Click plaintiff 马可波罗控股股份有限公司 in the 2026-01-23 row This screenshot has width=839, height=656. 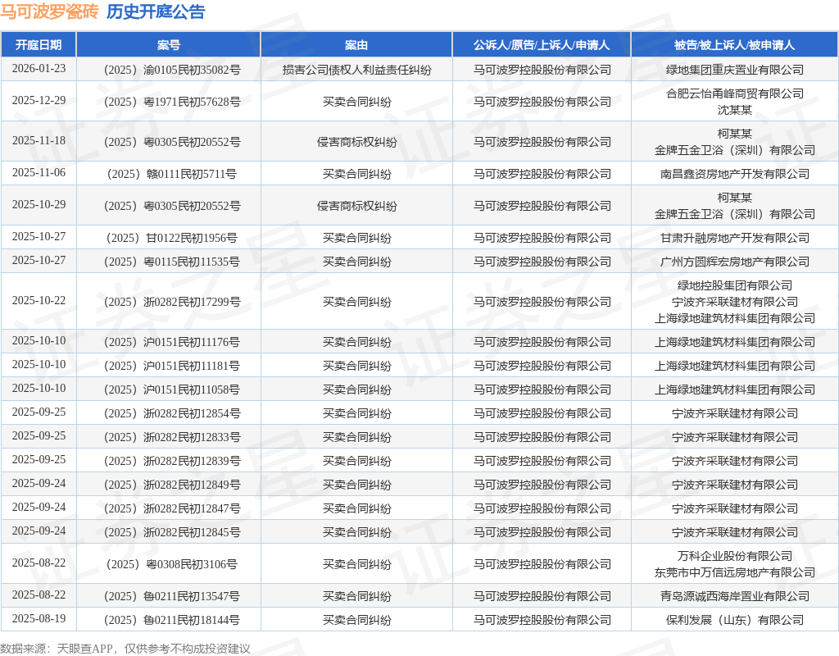[x=542, y=70]
